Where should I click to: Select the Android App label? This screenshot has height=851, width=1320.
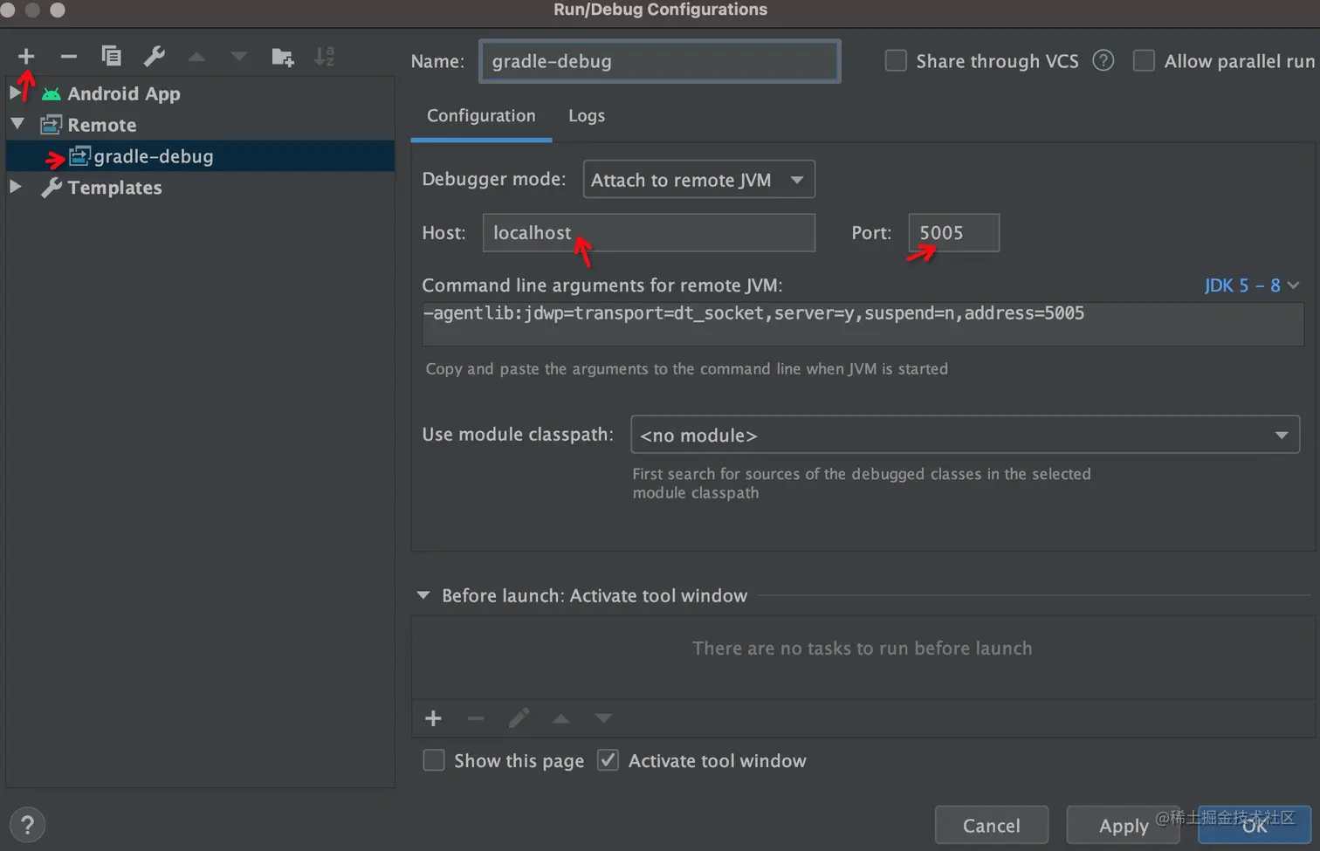[124, 93]
